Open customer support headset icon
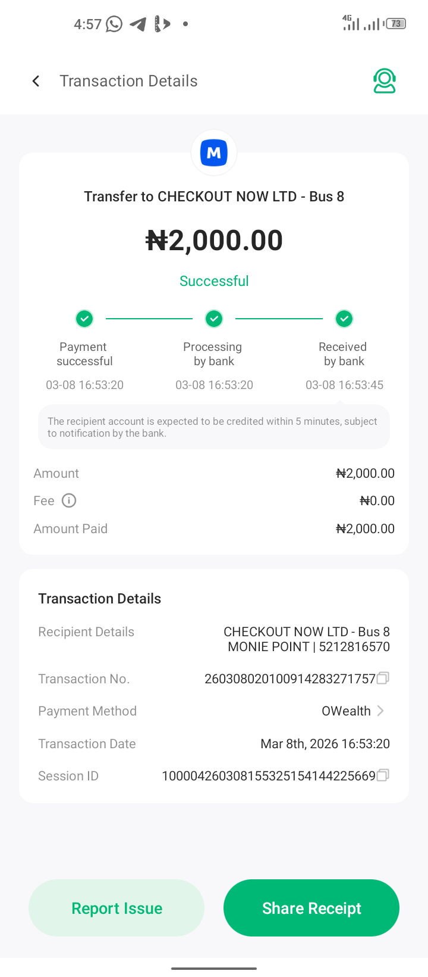The image size is (428, 977). [x=385, y=81]
